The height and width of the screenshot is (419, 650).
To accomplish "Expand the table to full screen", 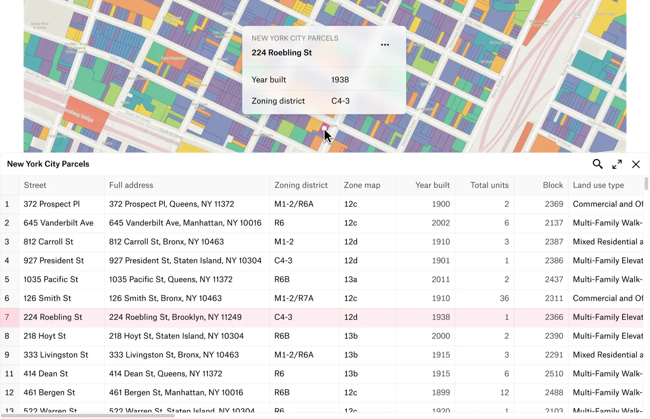I will [x=617, y=164].
